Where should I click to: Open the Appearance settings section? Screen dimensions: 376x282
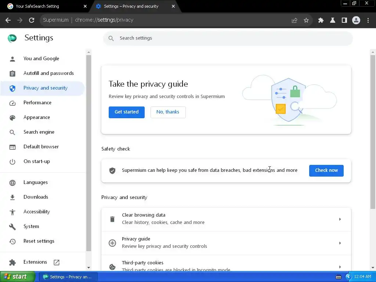[x=43, y=117]
